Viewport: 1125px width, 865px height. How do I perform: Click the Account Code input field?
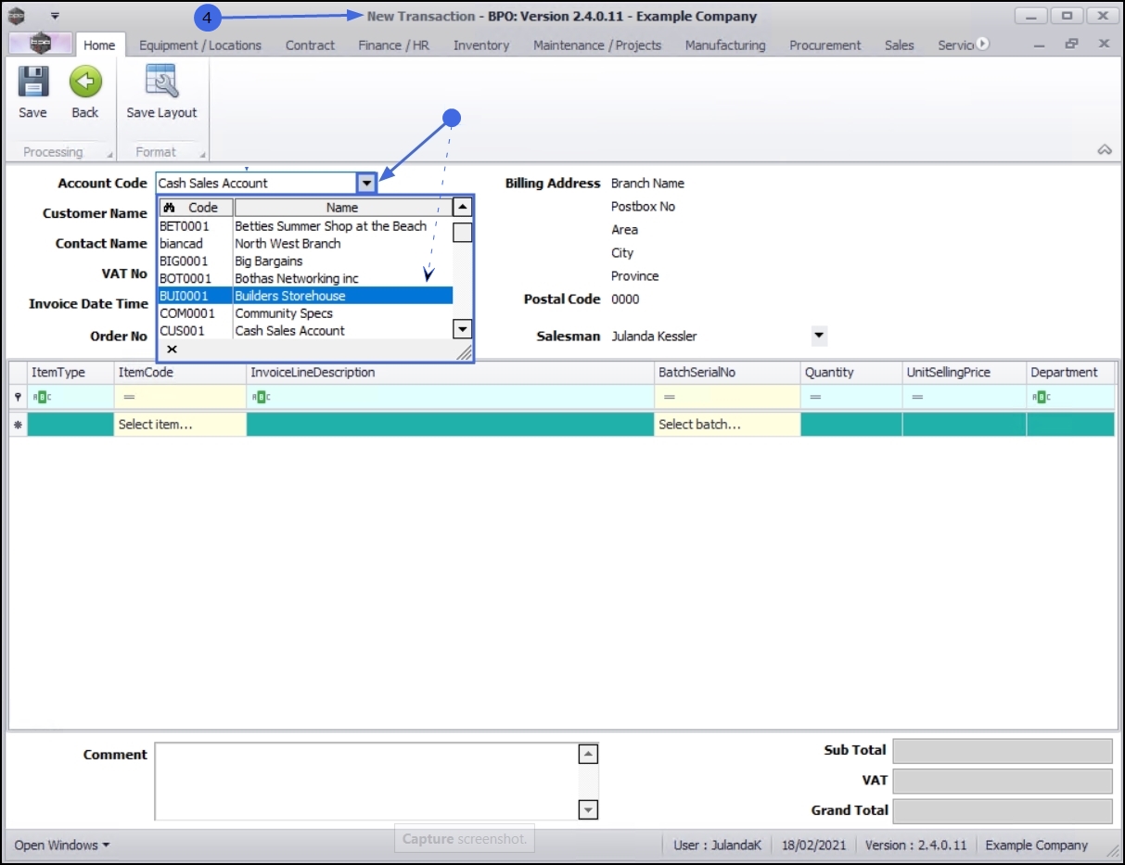point(257,184)
